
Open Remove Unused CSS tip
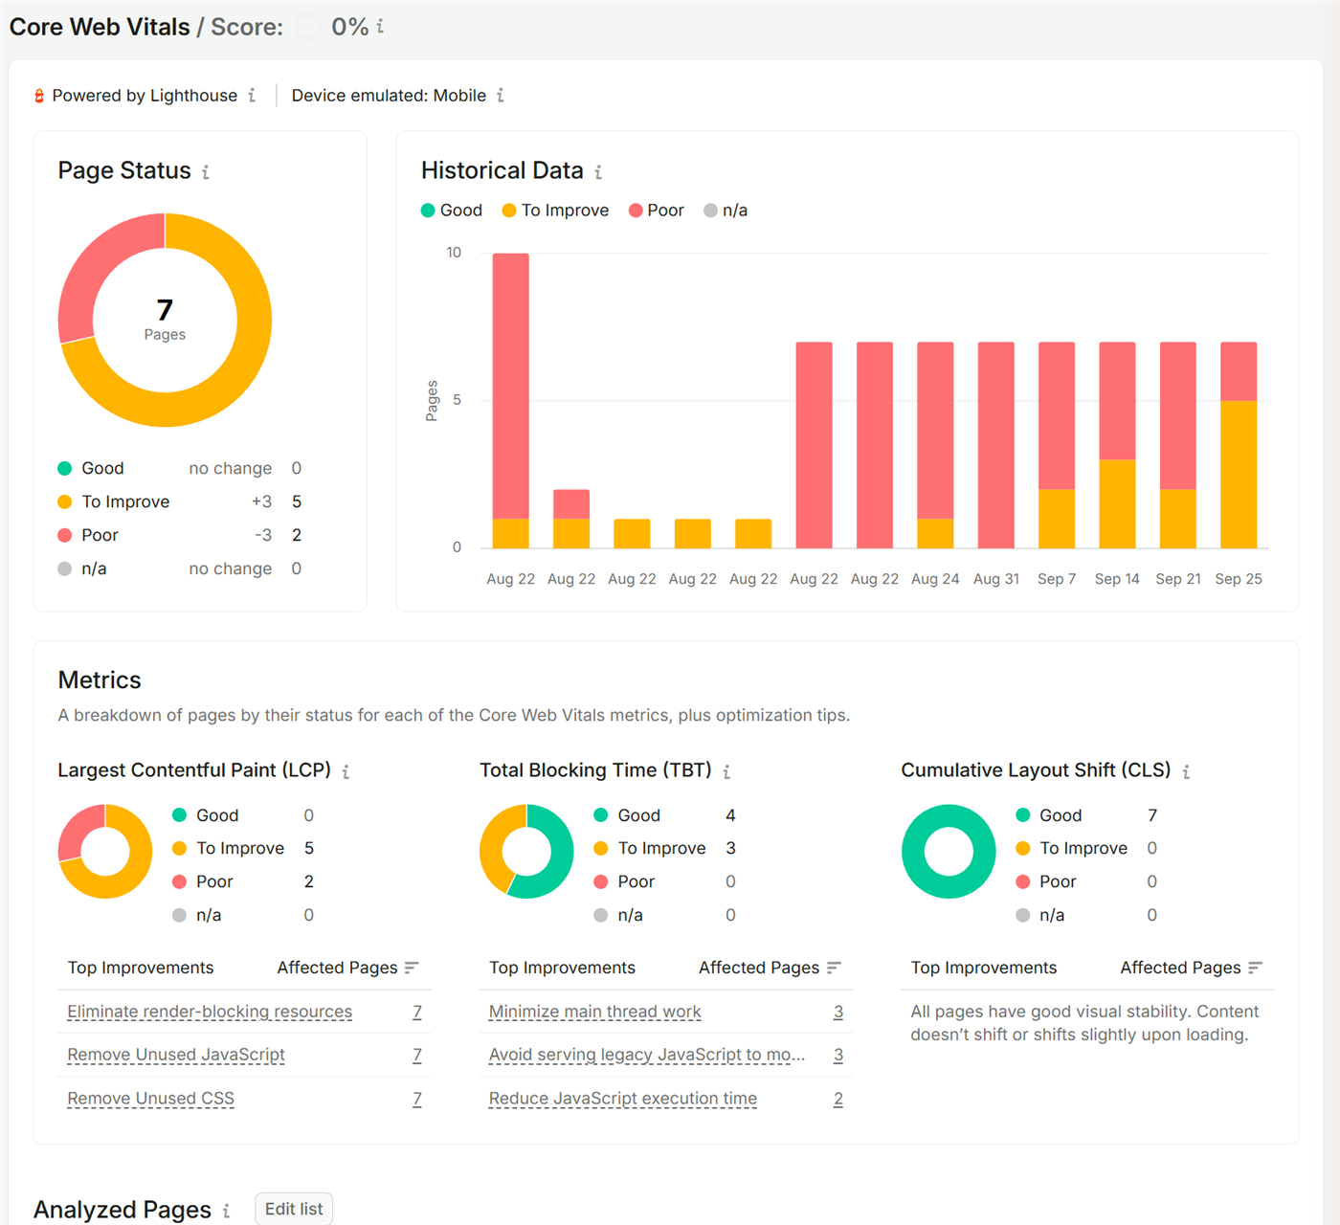[150, 1099]
